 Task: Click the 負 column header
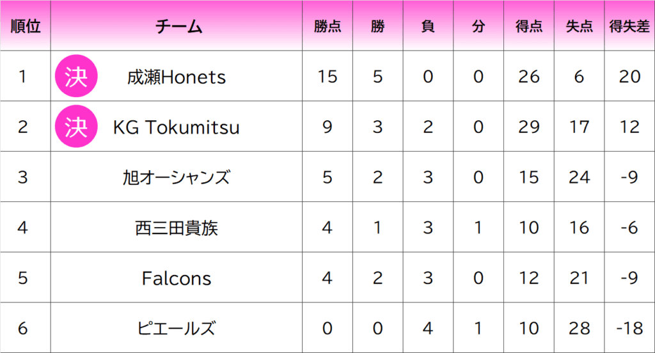click(x=428, y=26)
